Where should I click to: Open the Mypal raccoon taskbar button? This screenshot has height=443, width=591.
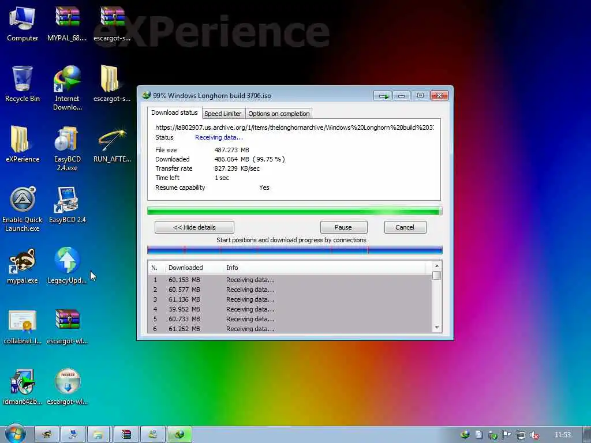point(47,434)
